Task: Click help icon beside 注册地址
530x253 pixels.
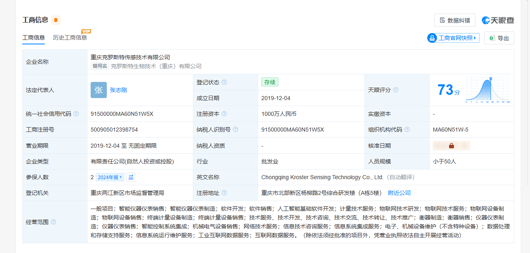Action: [224, 193]
